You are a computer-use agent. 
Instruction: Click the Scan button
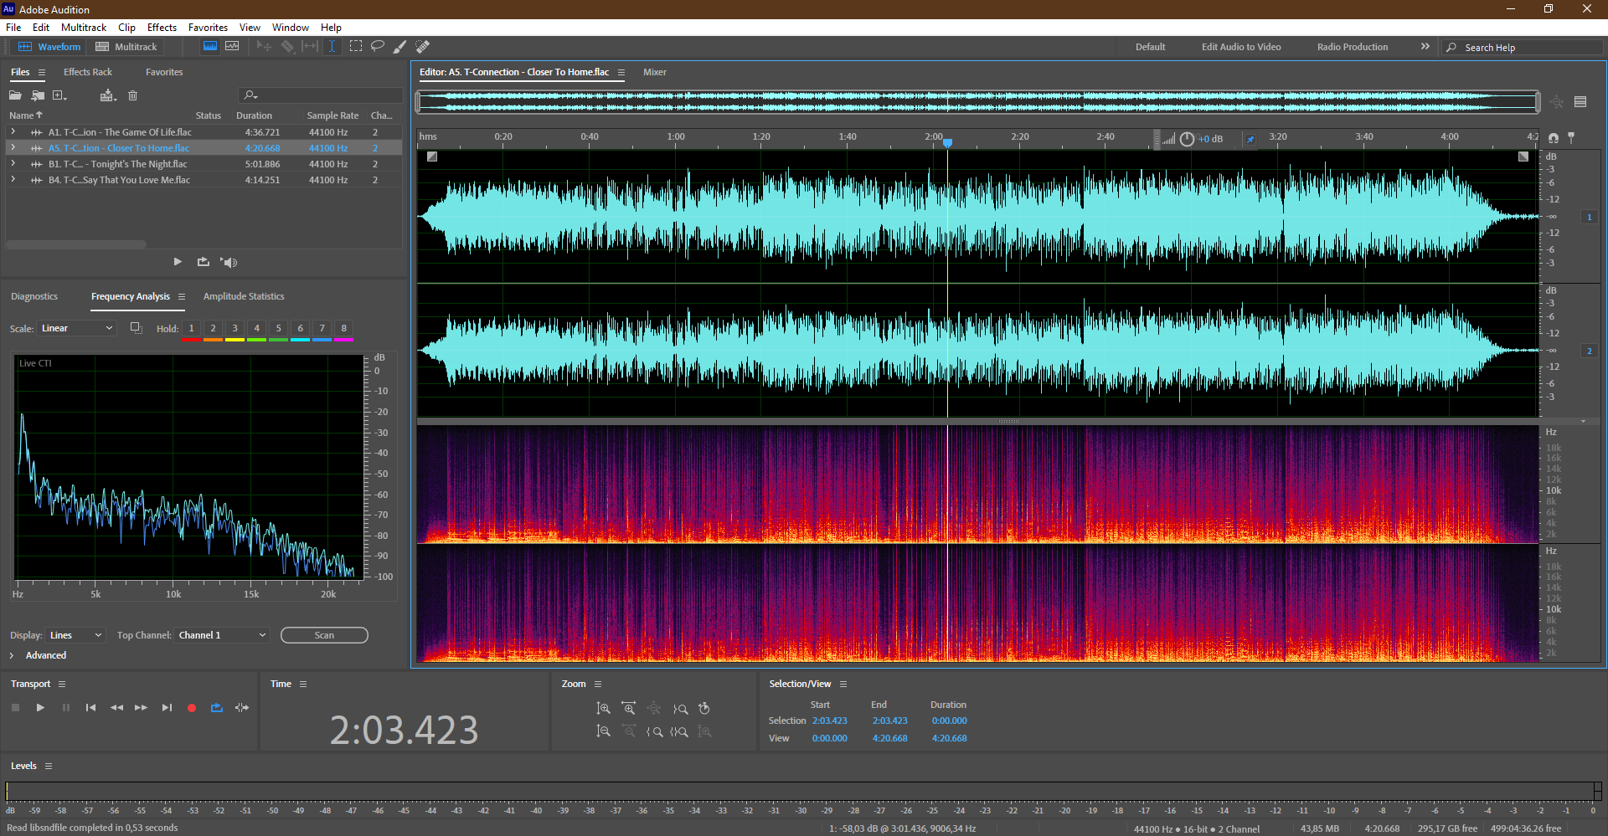pos(324,635)
